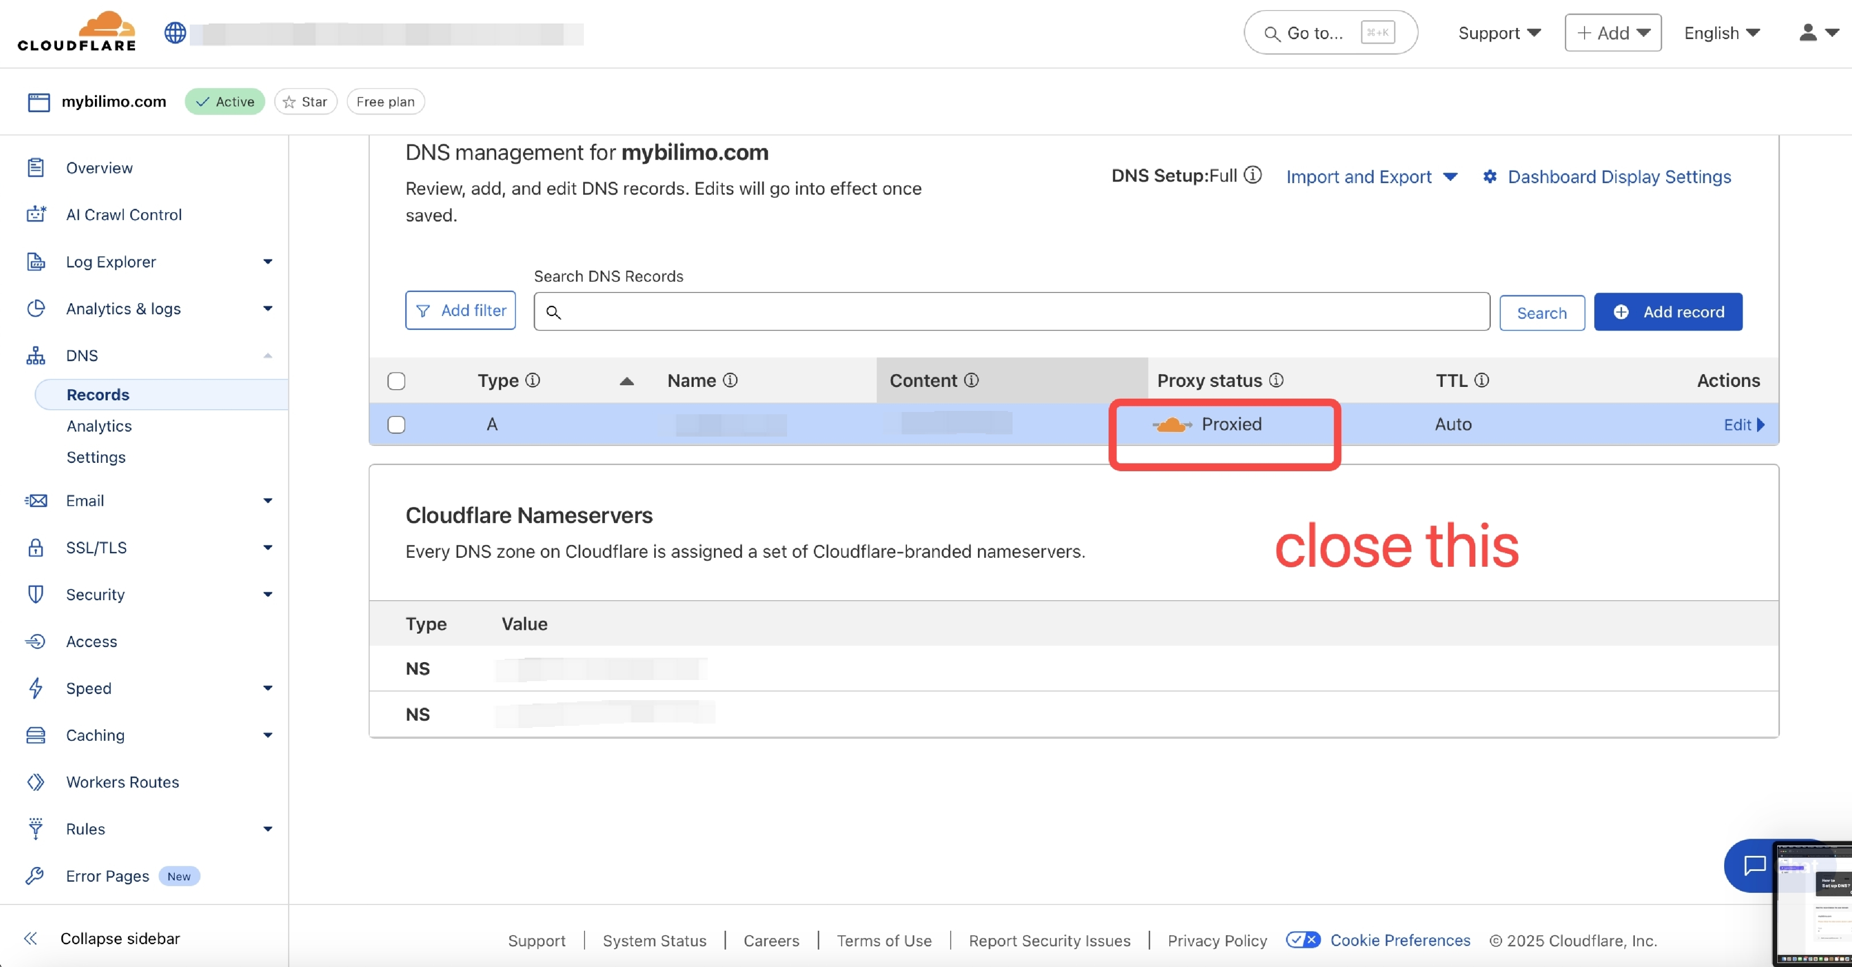Focus the Search DNS Records field
The height and width of the screenshot is (967, 1852).
(1011, 312)
